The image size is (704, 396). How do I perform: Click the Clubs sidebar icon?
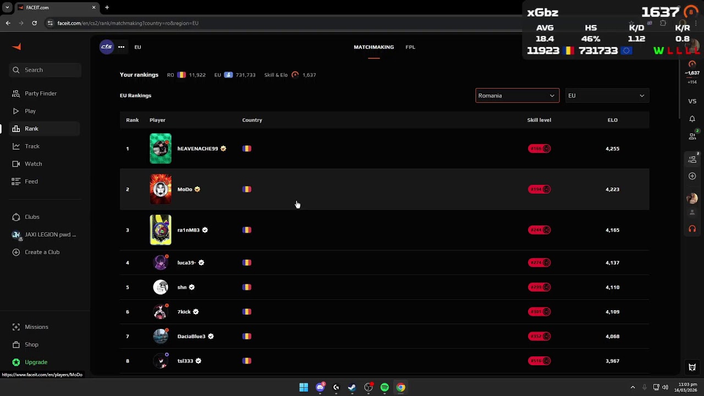pos(16,217)
